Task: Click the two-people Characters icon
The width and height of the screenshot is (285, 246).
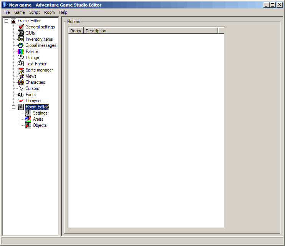Action: (x=21, y=82)
